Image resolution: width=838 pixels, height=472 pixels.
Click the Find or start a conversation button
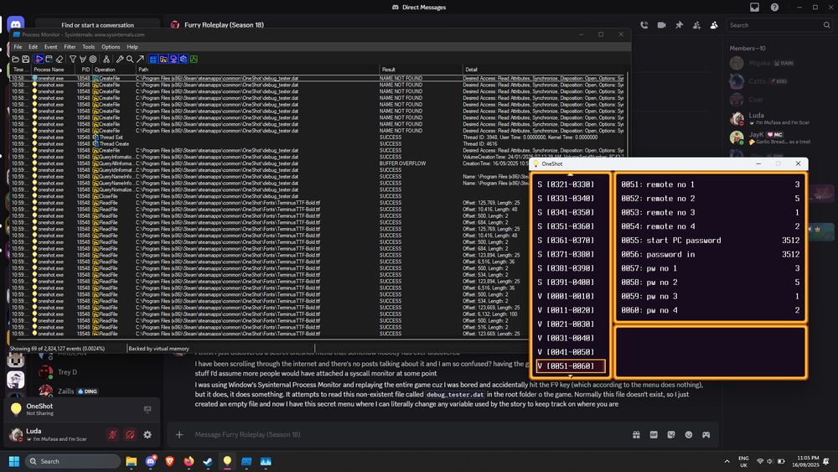click(97, 25)
